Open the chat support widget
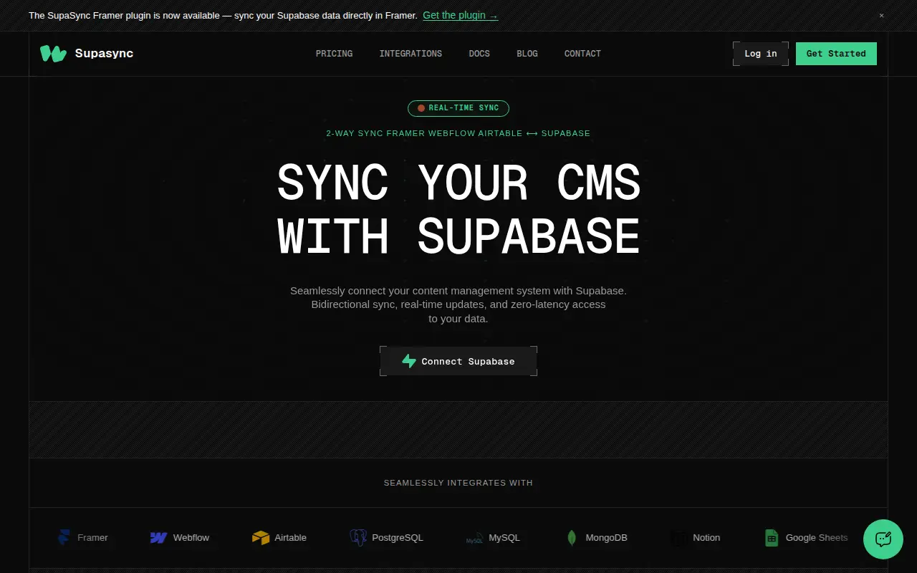The height and width of the screenshot is (573, 917). pyautogui.click(x=883, y=539)
